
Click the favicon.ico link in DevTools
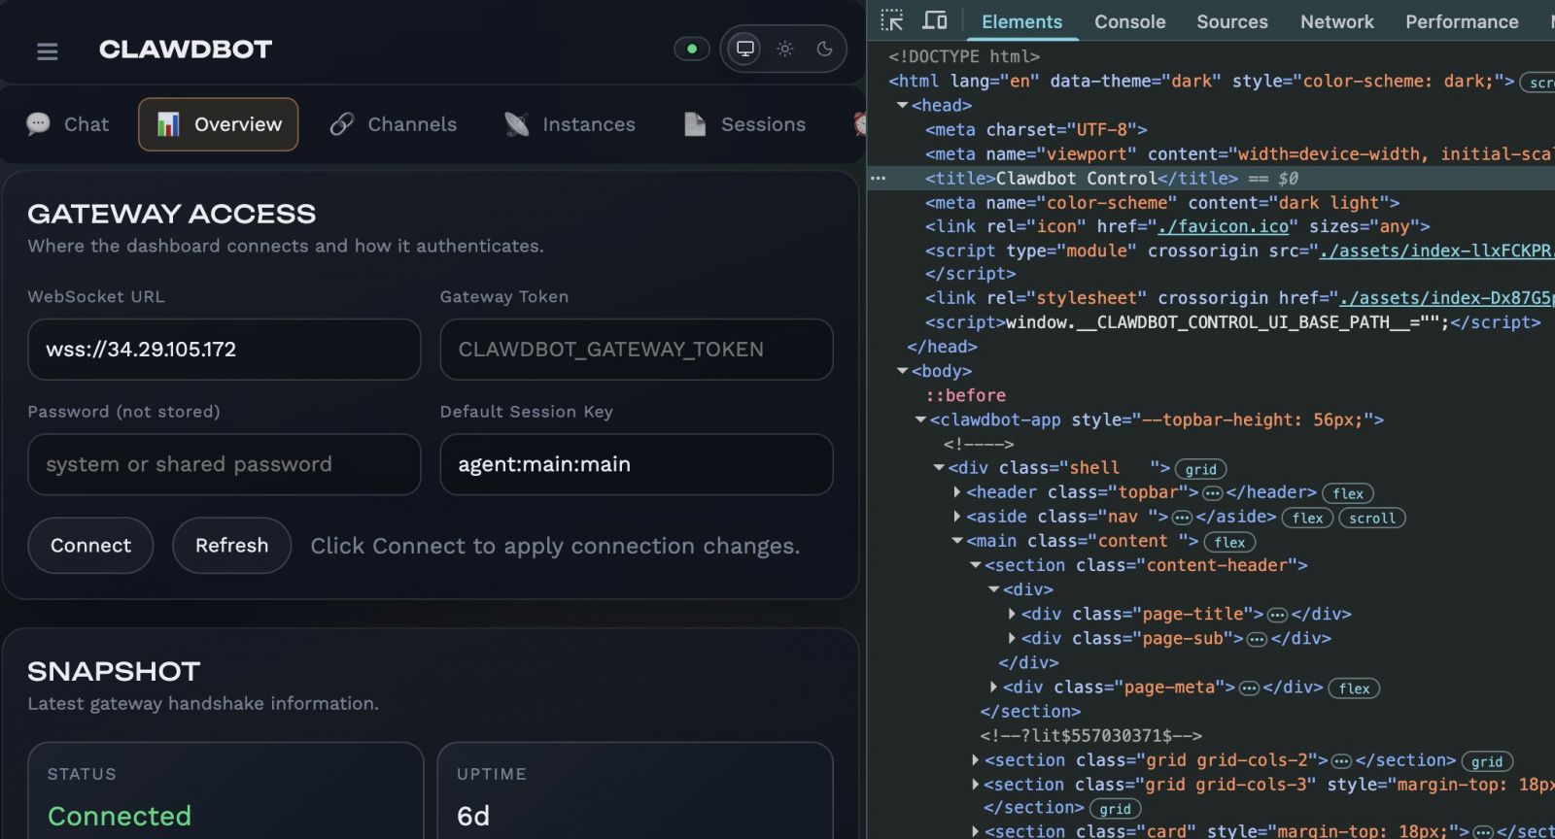pyautogui.click(x=1223, y=226)
